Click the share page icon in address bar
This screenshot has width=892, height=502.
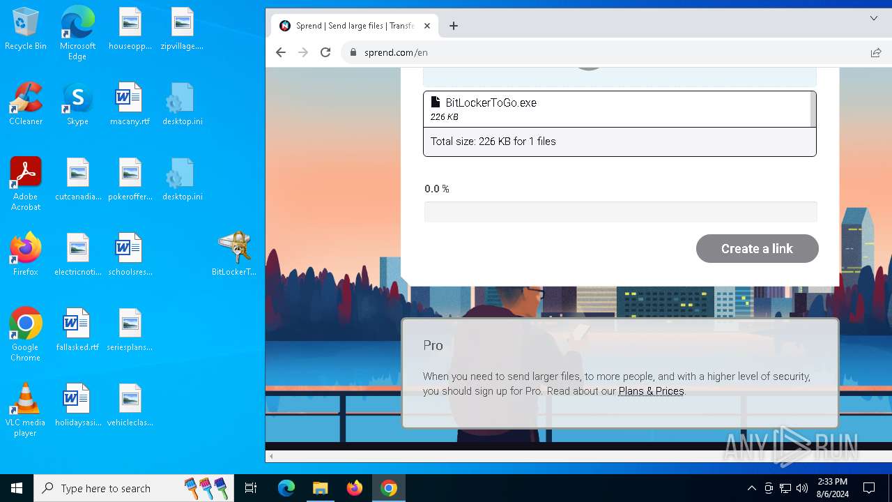coord(875,52)
